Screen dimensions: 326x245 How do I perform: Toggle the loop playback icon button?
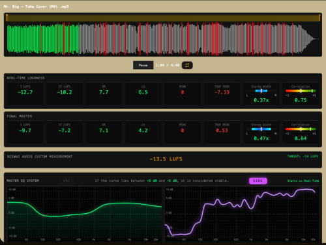(x=187, y=65)
